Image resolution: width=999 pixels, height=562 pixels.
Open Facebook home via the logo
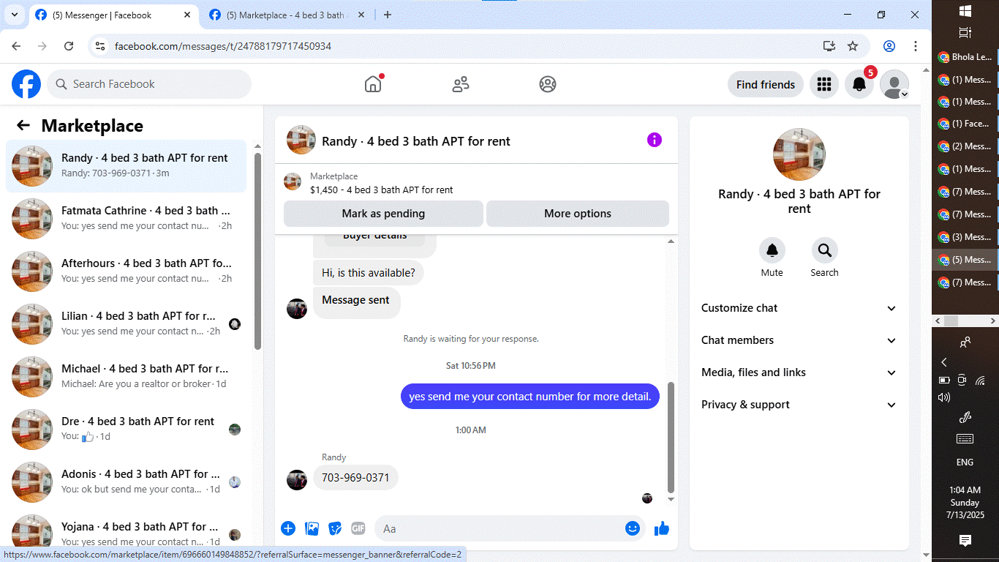tap(26, 84)
